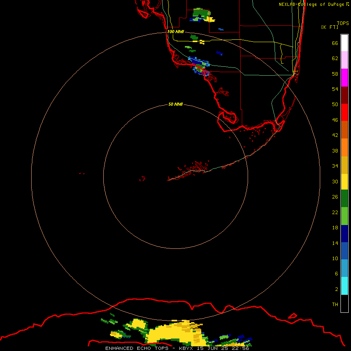
Task: Select the bright red legend band
Action: tap(344, 112)
